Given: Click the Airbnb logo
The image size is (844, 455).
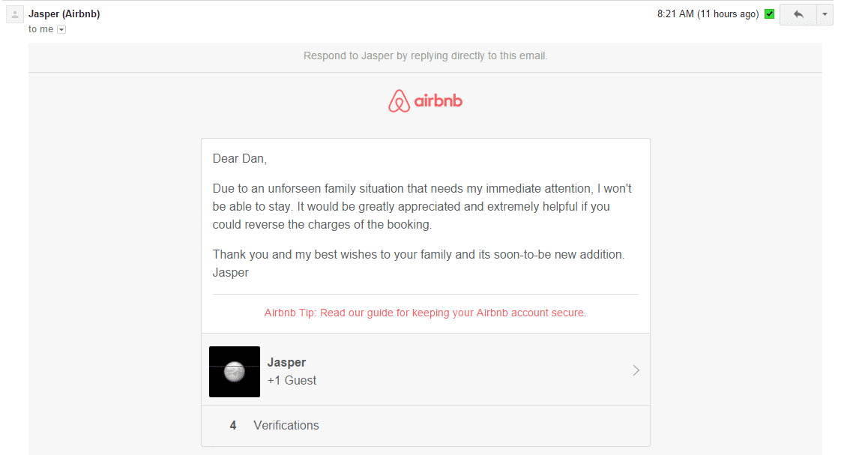Looking at the screenshot, I should (425, 100).
